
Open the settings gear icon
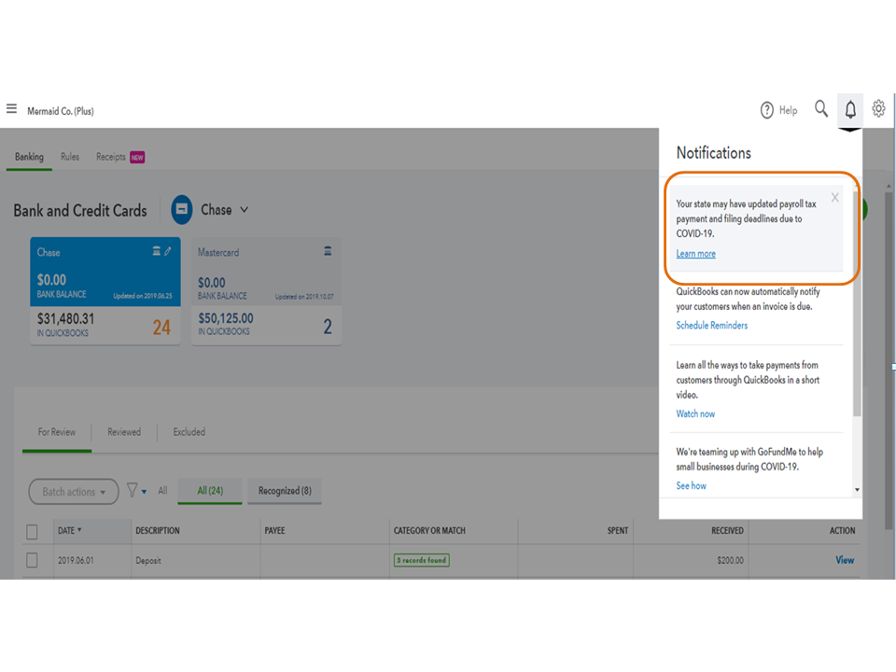point(878,108)
